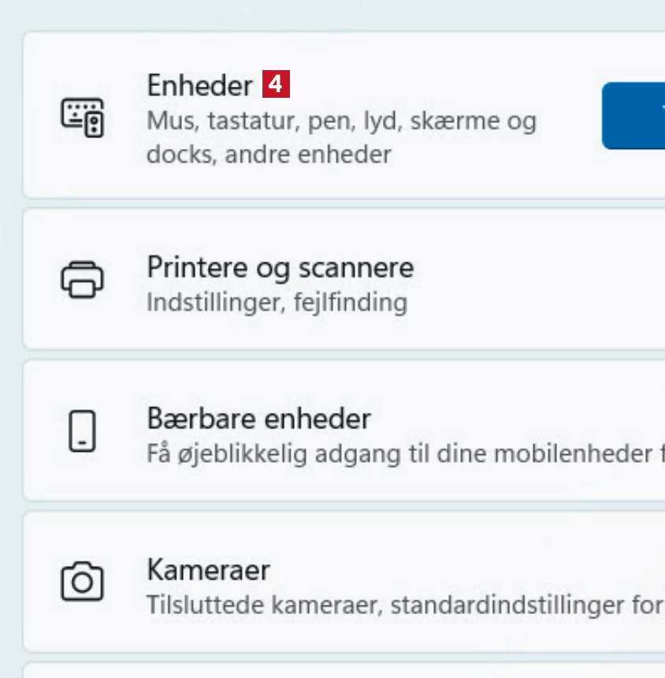665x678 pixels.
Task: Click the printer icon
Action: (x=82, y=278)
